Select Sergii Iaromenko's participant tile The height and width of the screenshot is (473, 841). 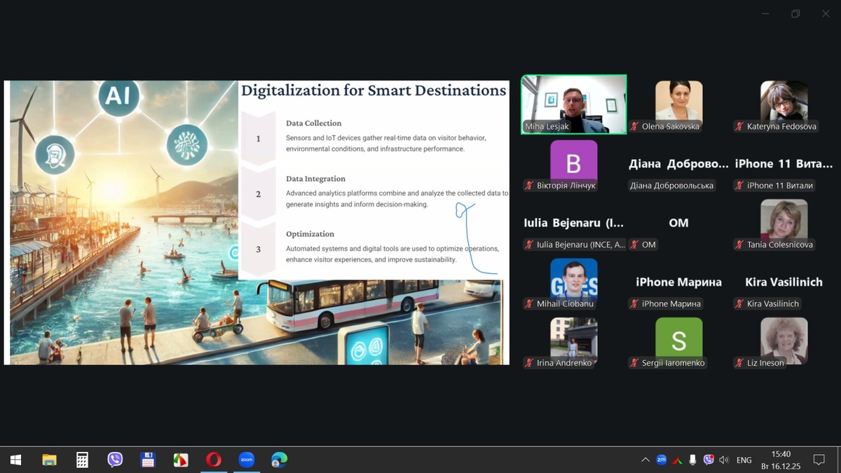coord(678,342)
